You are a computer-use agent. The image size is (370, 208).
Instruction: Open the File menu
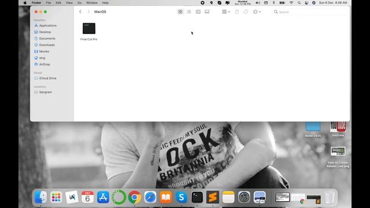[49, 3]
